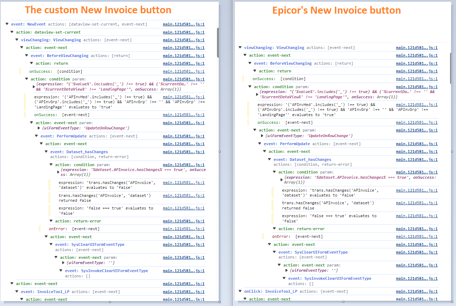Image resolution: width=456 pixels, height=306 pixels.
Task: Collapse 'event: Dataset_hasChanges' in the custom button panel
Action: point(46,152)
